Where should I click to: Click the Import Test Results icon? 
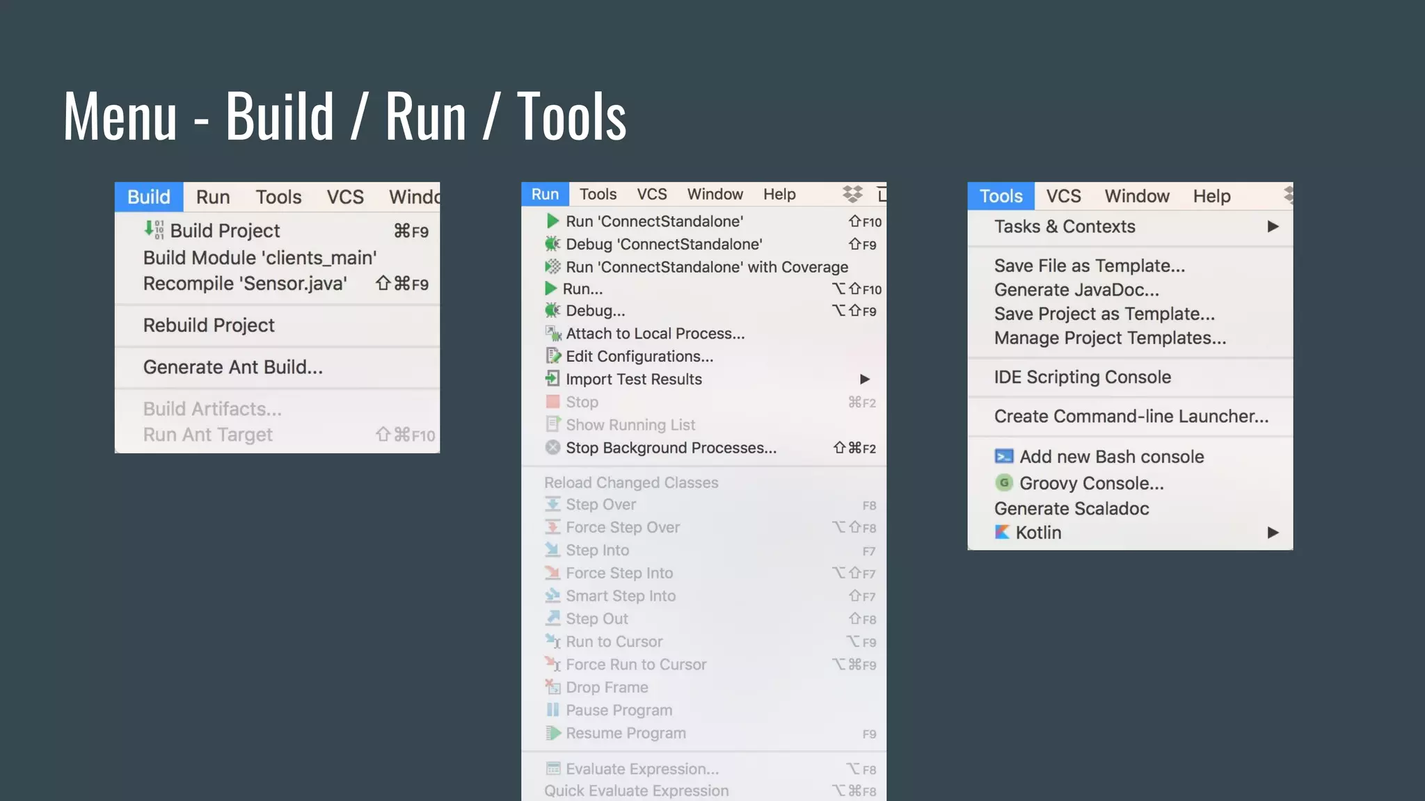(x=552, y=379)
